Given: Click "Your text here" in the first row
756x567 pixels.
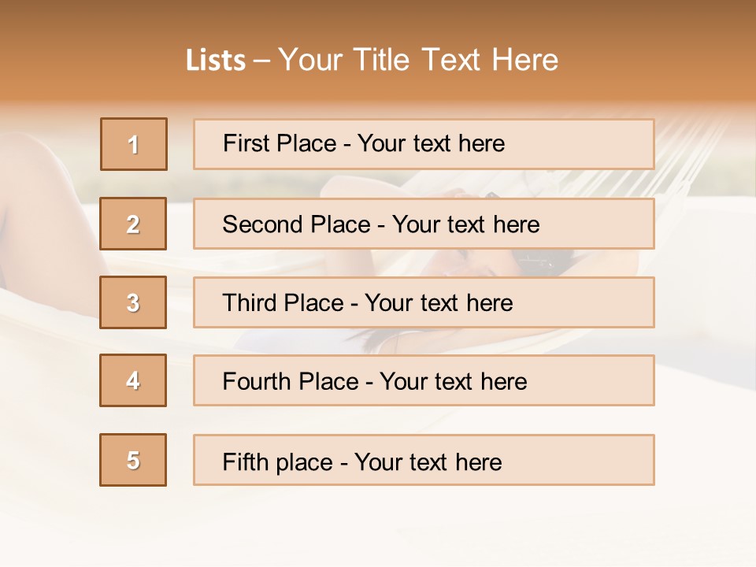Looking at the screenshot, I should 431,143.
